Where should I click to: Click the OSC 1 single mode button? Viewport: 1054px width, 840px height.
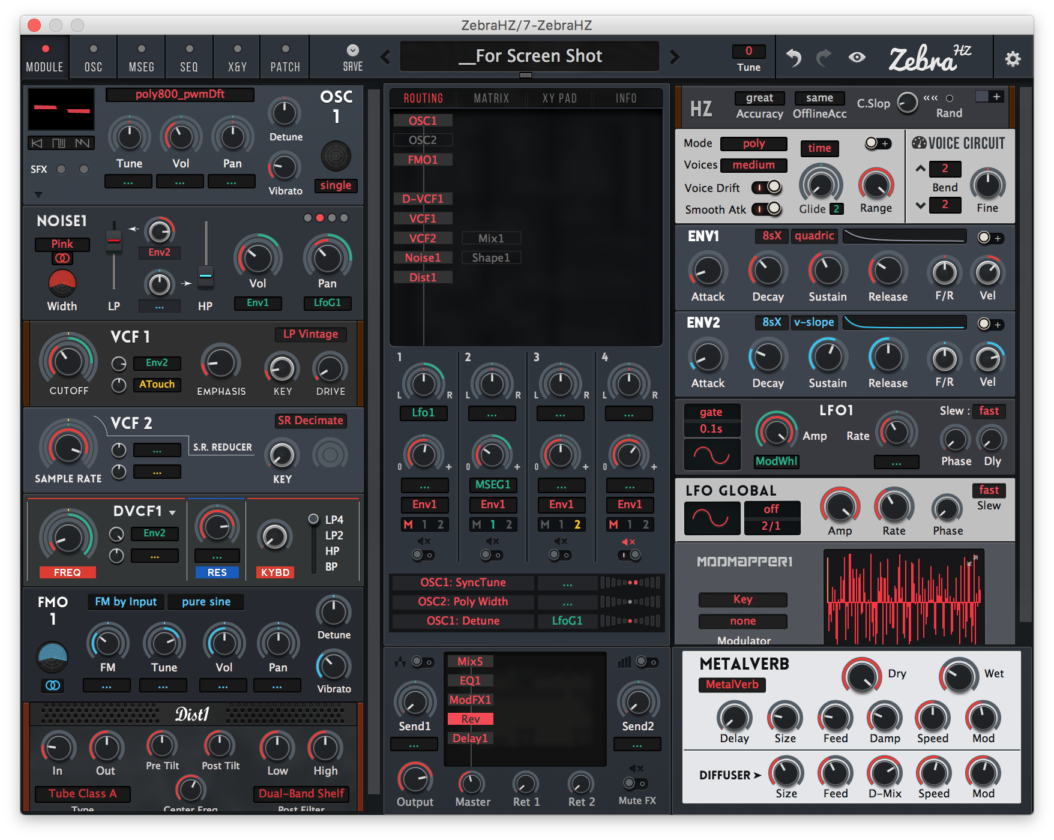[336, 185]
